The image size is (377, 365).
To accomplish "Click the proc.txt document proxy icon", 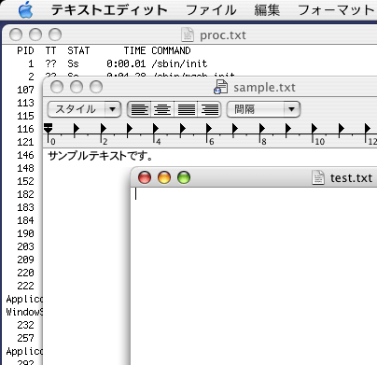I will (x=188, y=35).
